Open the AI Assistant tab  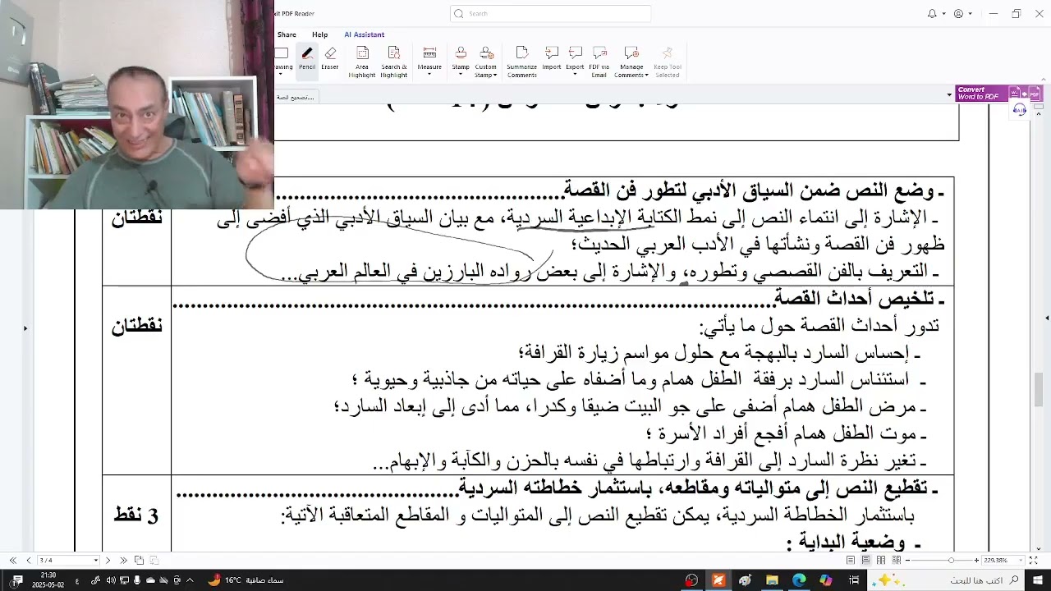(365, 34)
